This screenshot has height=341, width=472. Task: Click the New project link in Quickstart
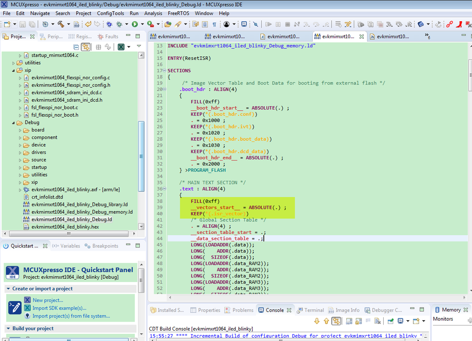click(47, 300)
